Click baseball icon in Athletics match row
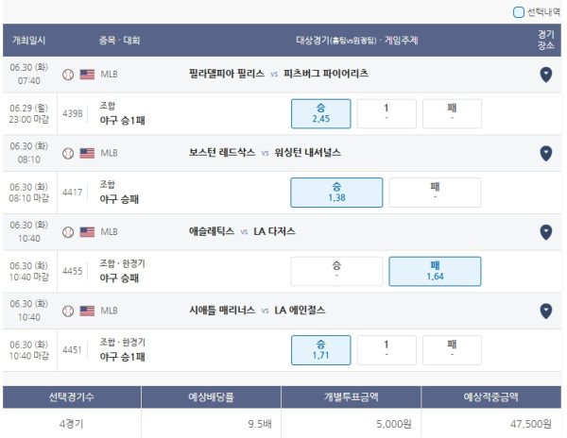The height and width of the screenshot is (438, 567). [68, 232]
